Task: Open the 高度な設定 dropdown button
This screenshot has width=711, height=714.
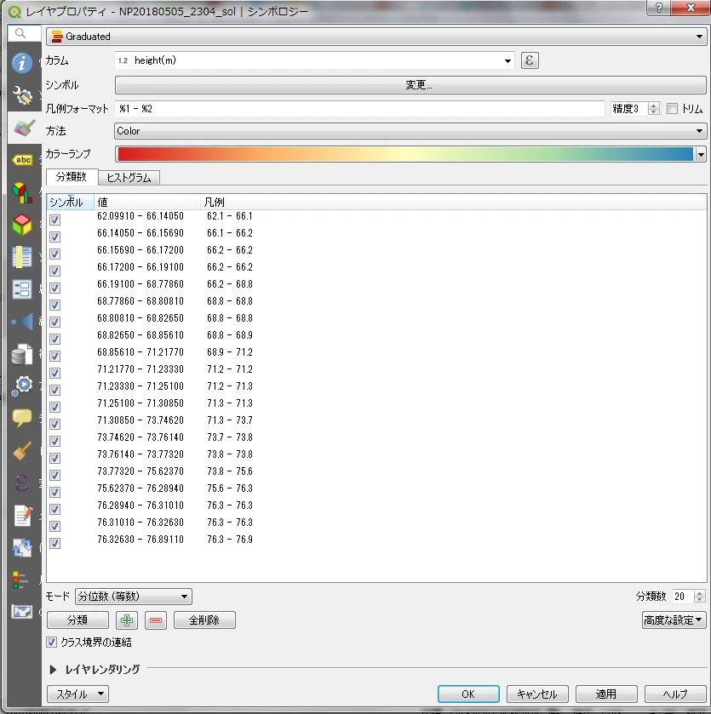Action: point(674,620)
